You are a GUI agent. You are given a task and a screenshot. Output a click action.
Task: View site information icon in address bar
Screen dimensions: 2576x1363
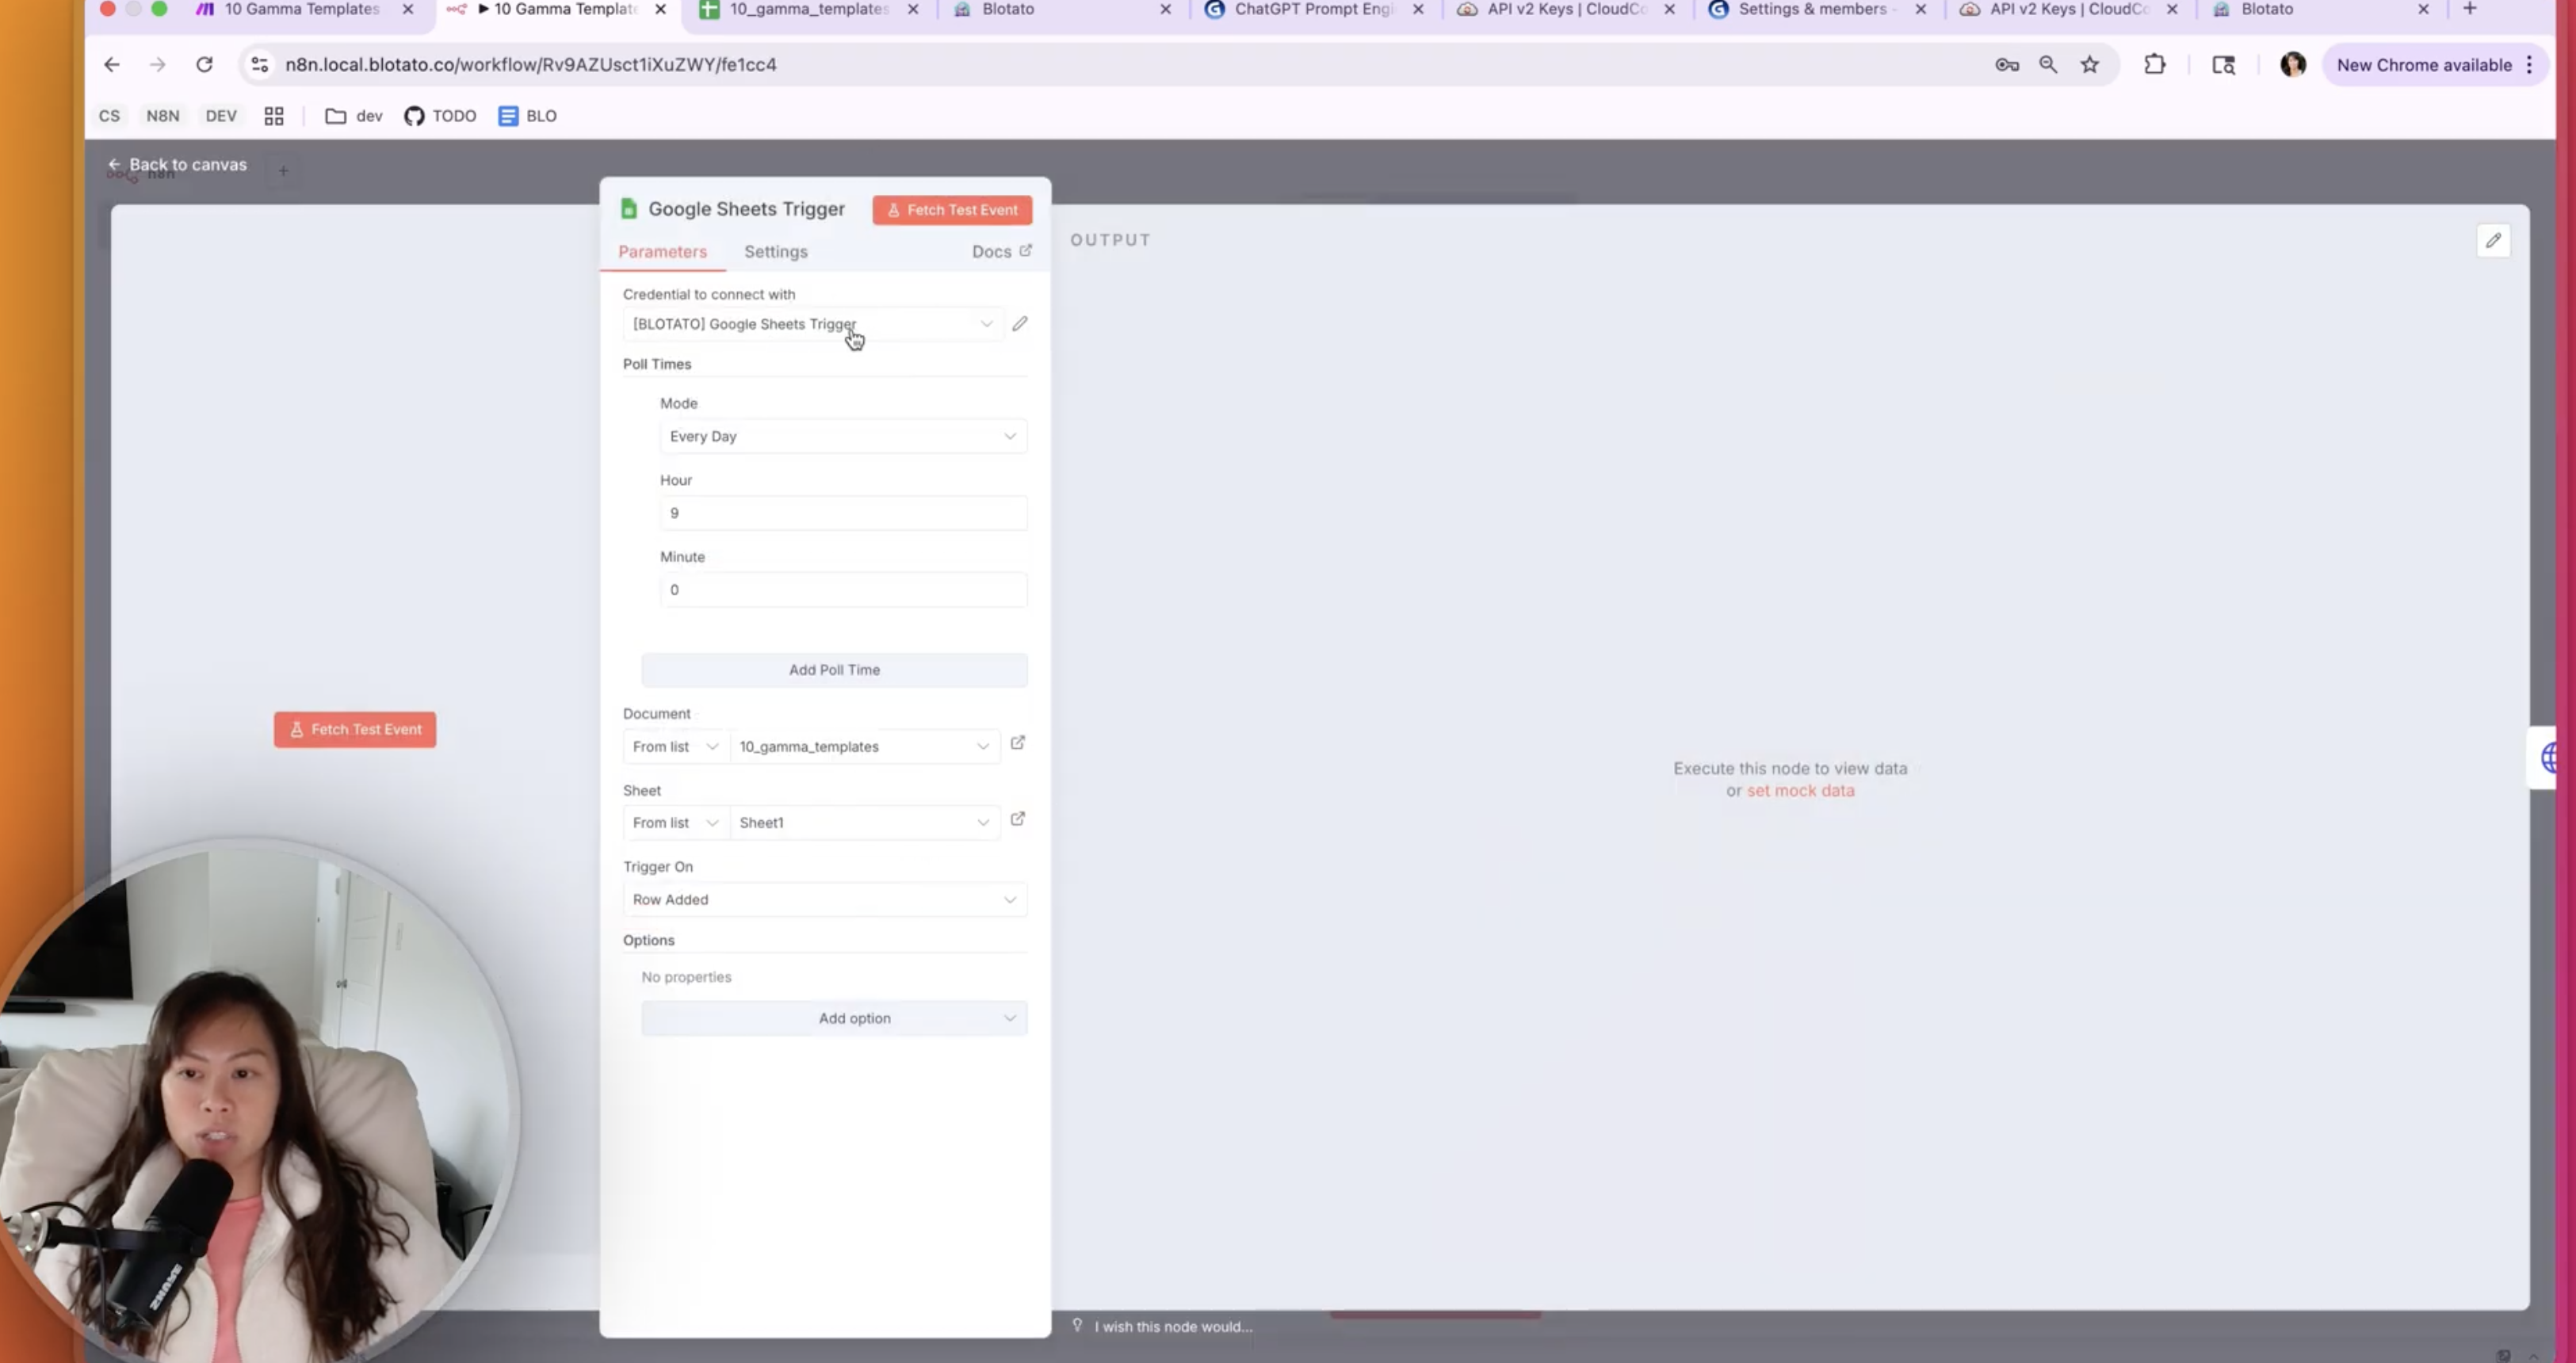coord(259,65)
